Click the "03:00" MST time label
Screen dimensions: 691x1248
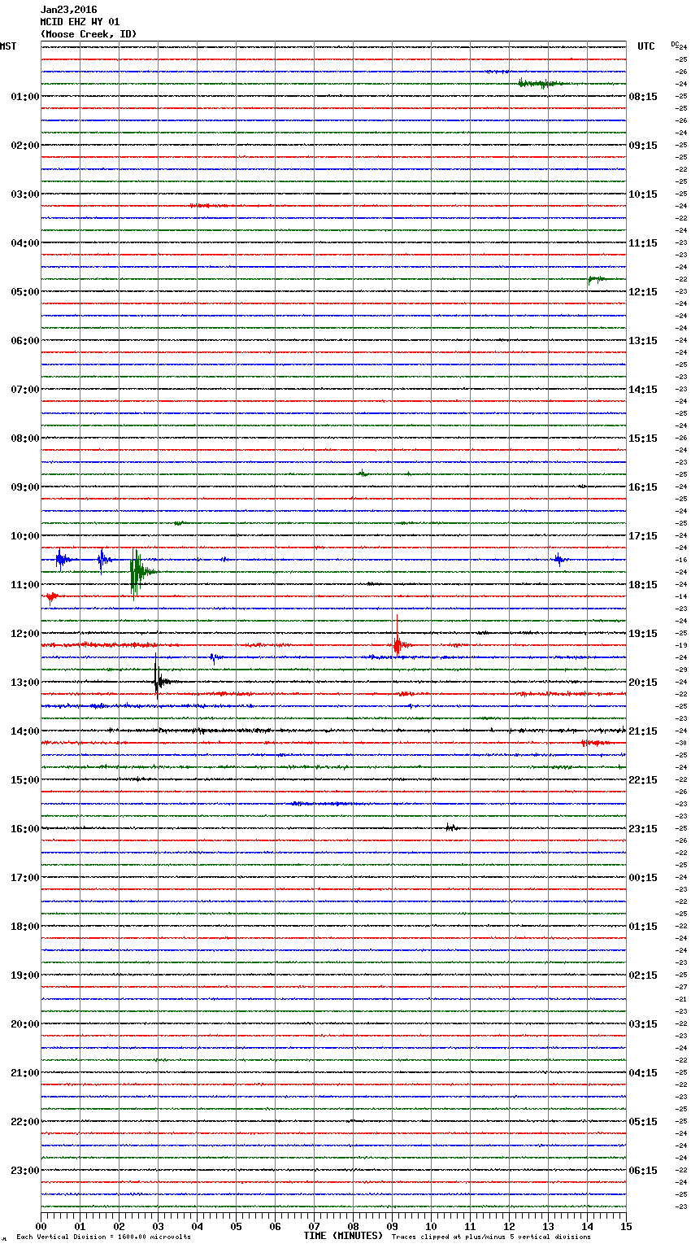click(x=24, y=194)
